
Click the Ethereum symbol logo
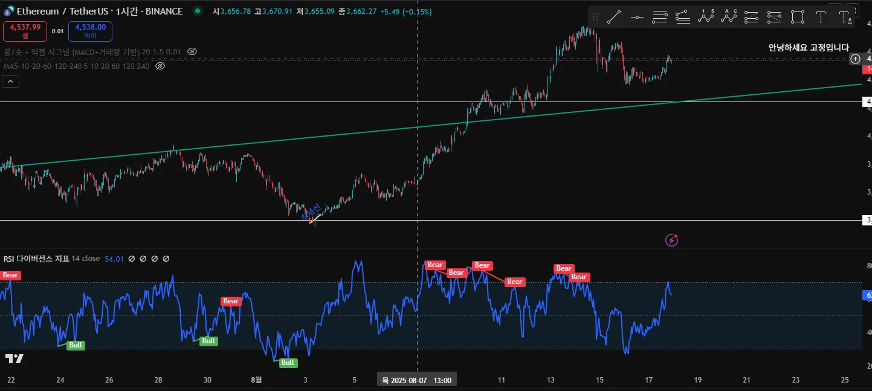[8, 11]
